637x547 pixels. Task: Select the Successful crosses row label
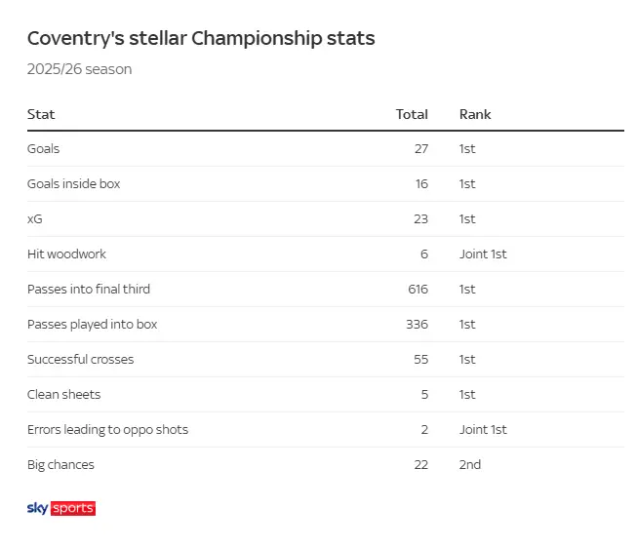[x=80, y=360]
